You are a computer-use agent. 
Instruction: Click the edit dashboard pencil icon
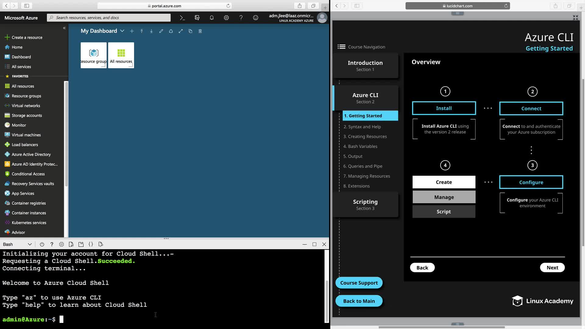tap(161, 31)
